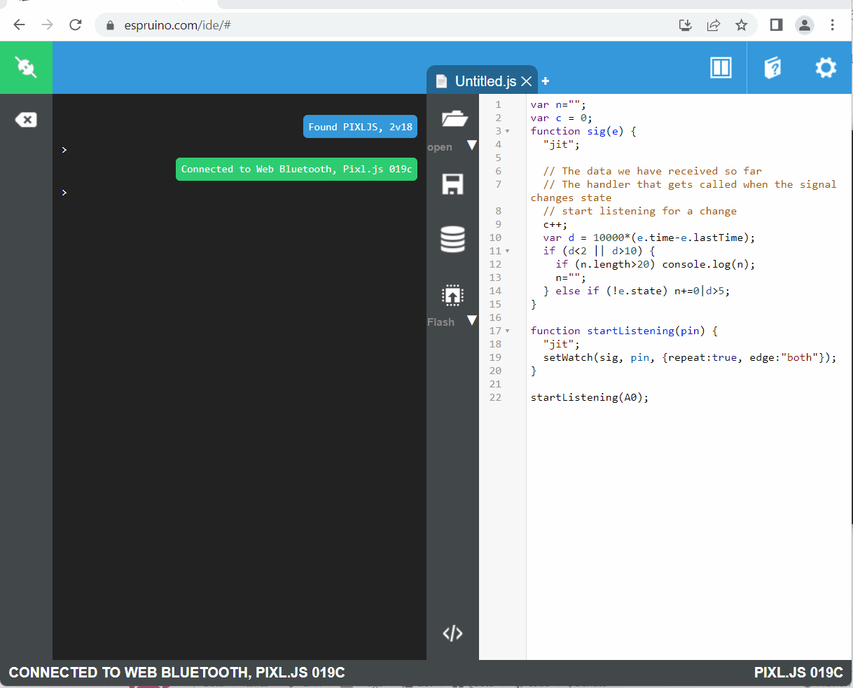Click the comment "// The data we have received so far"
The height and width of the screenshot is (688, 853).
tap(653, 171)
